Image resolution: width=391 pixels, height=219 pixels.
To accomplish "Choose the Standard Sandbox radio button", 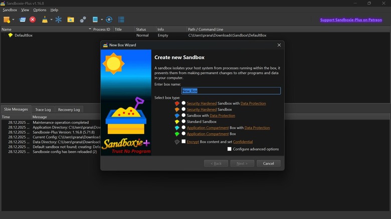I will [x=183, y=121].
